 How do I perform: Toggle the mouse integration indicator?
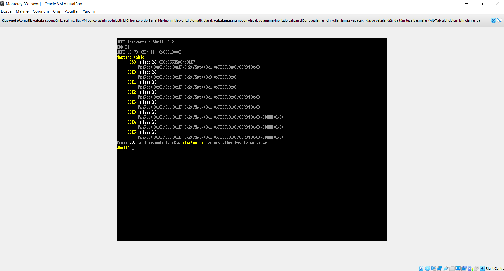(476, 268)
